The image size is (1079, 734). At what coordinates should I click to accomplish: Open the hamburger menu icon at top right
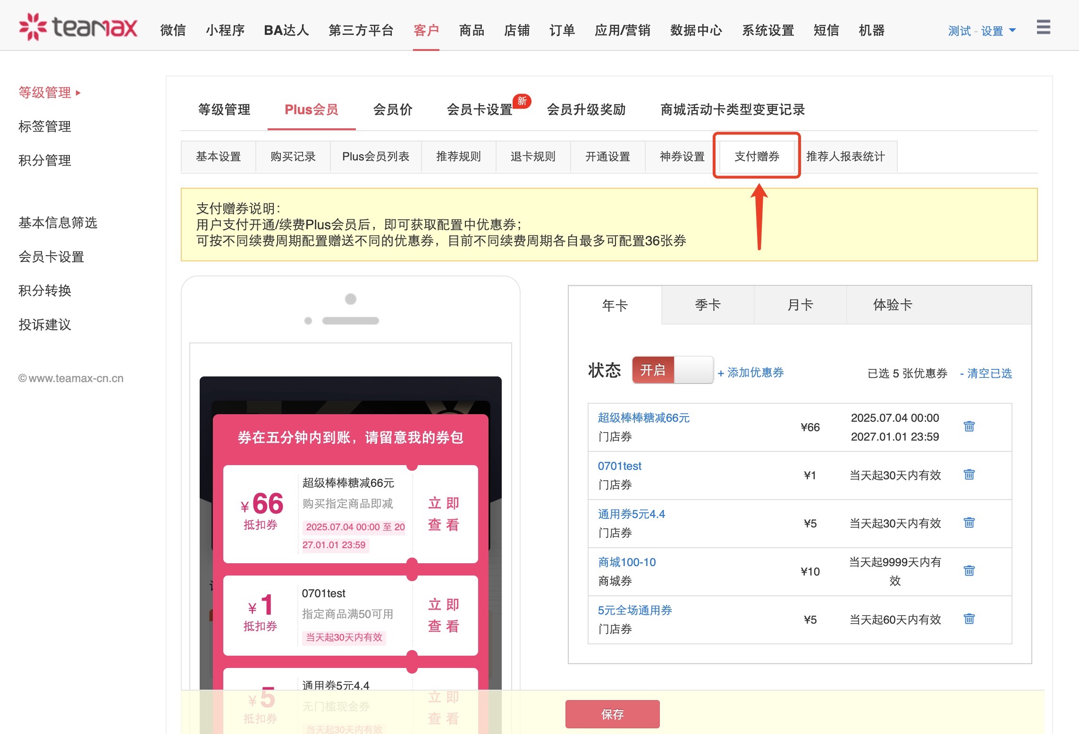[1043, 27]
